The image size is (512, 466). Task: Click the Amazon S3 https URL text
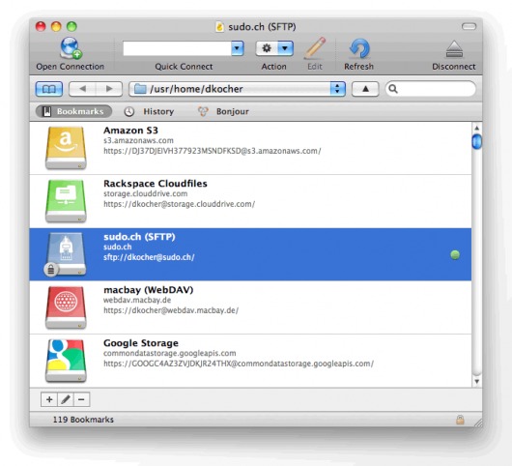[213, 151]
